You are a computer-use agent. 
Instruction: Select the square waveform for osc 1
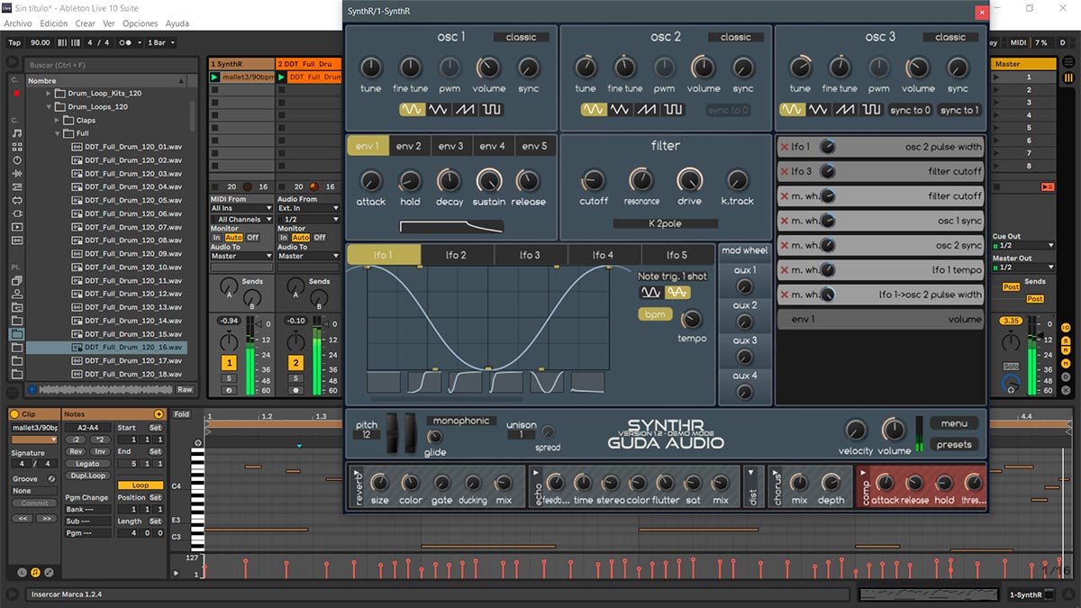[x=492, y=110]
